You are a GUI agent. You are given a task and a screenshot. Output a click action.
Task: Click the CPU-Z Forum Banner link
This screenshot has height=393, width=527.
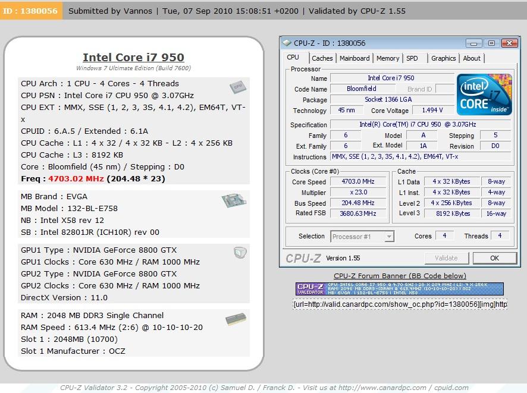pos(400,276)
